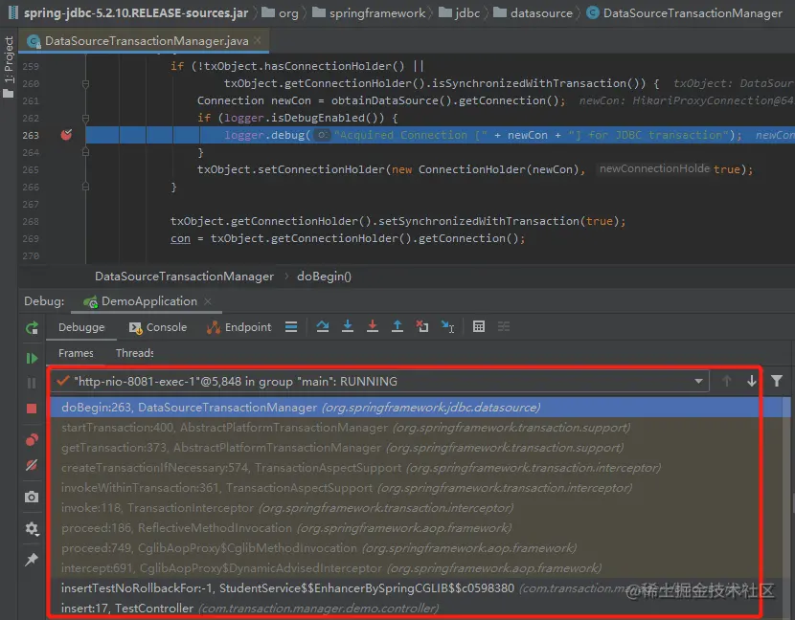Switch to Console tab
Image resolution: width=795 pixels, height=620 pixels.
tap(158, 327)
